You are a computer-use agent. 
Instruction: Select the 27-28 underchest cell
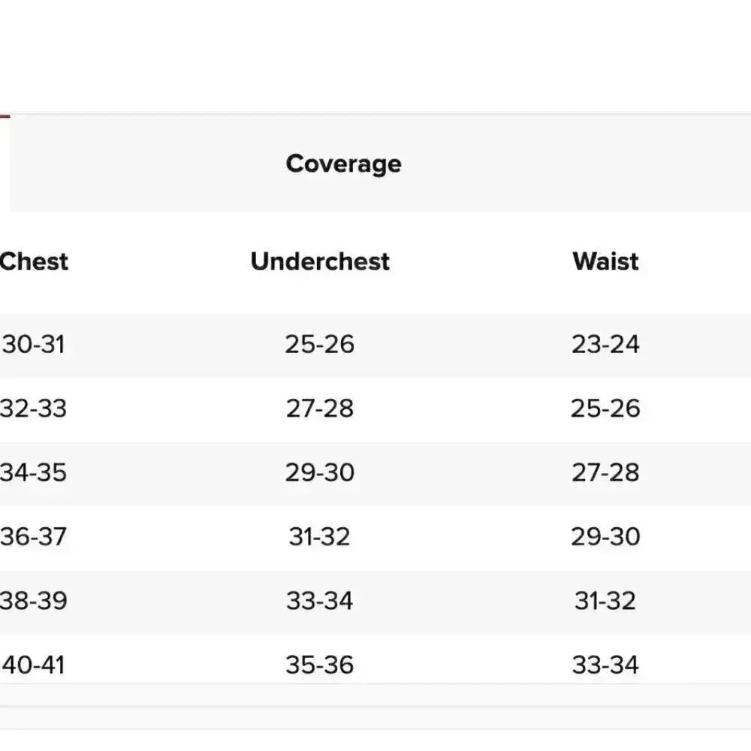tap(319, 409)
